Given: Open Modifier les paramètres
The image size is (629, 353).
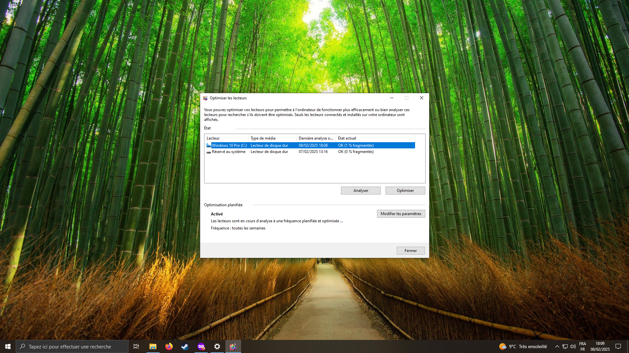Looking at the screenshot, I should (x=401, y=214).
